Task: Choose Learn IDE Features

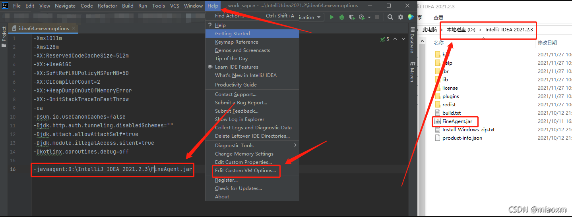Action: pos(252,67)
